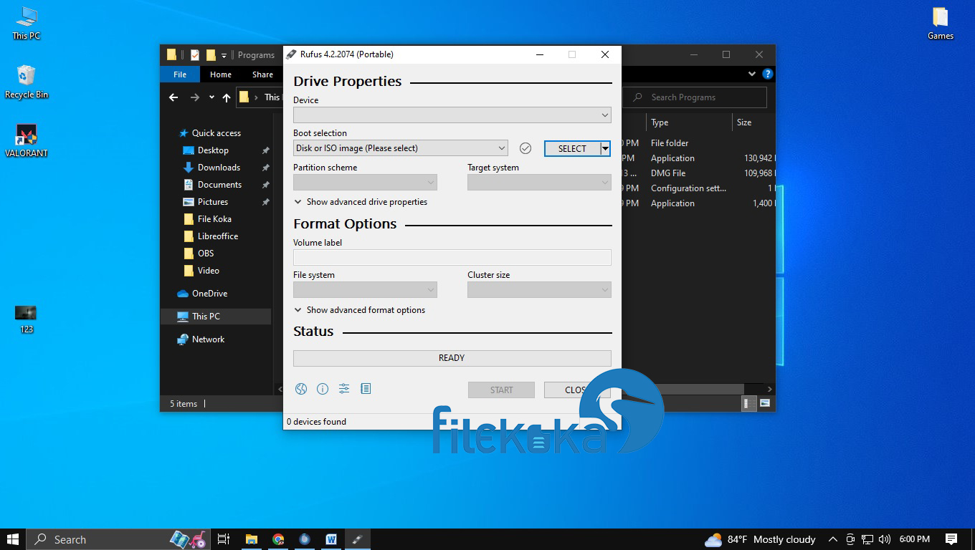Open Boot selection combo box

tap(401, 148)
